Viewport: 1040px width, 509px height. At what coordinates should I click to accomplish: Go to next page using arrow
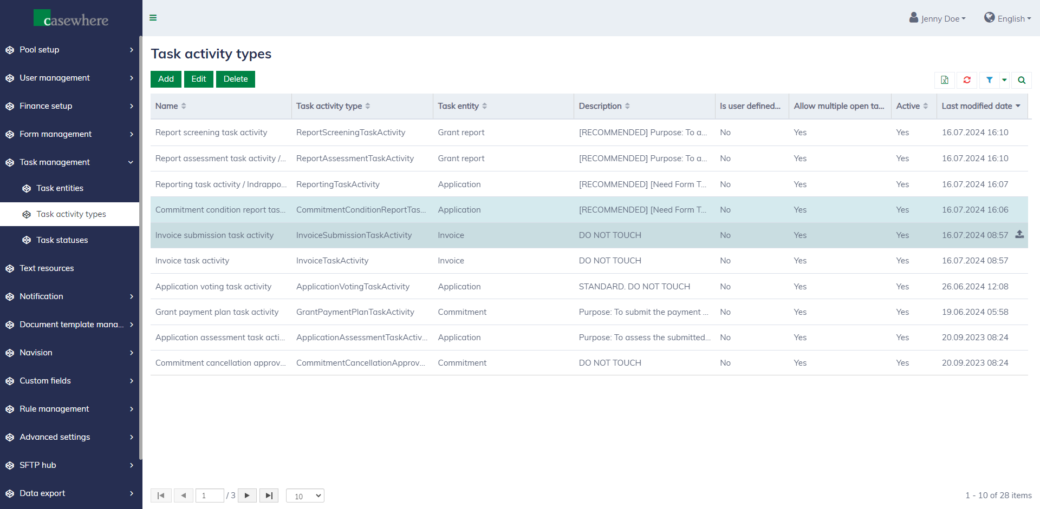(x=247, y=495)
